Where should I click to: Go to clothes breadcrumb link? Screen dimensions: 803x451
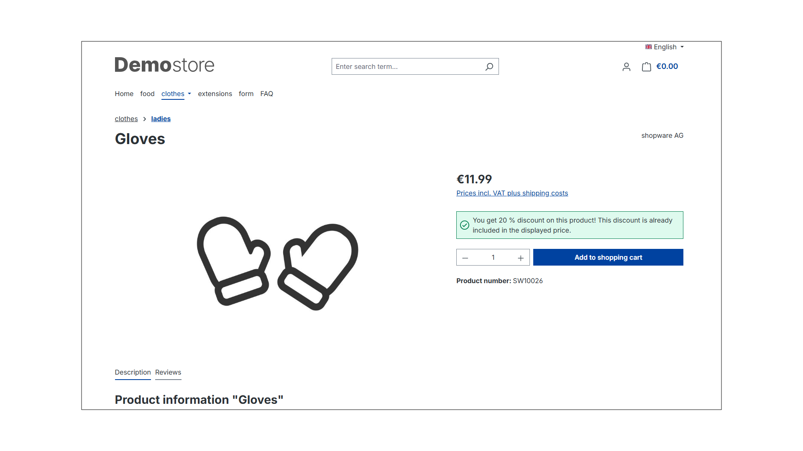click(126, 119)
